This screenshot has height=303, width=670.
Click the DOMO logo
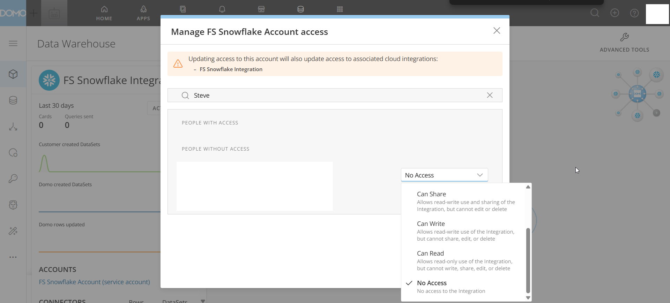point(13,13)
